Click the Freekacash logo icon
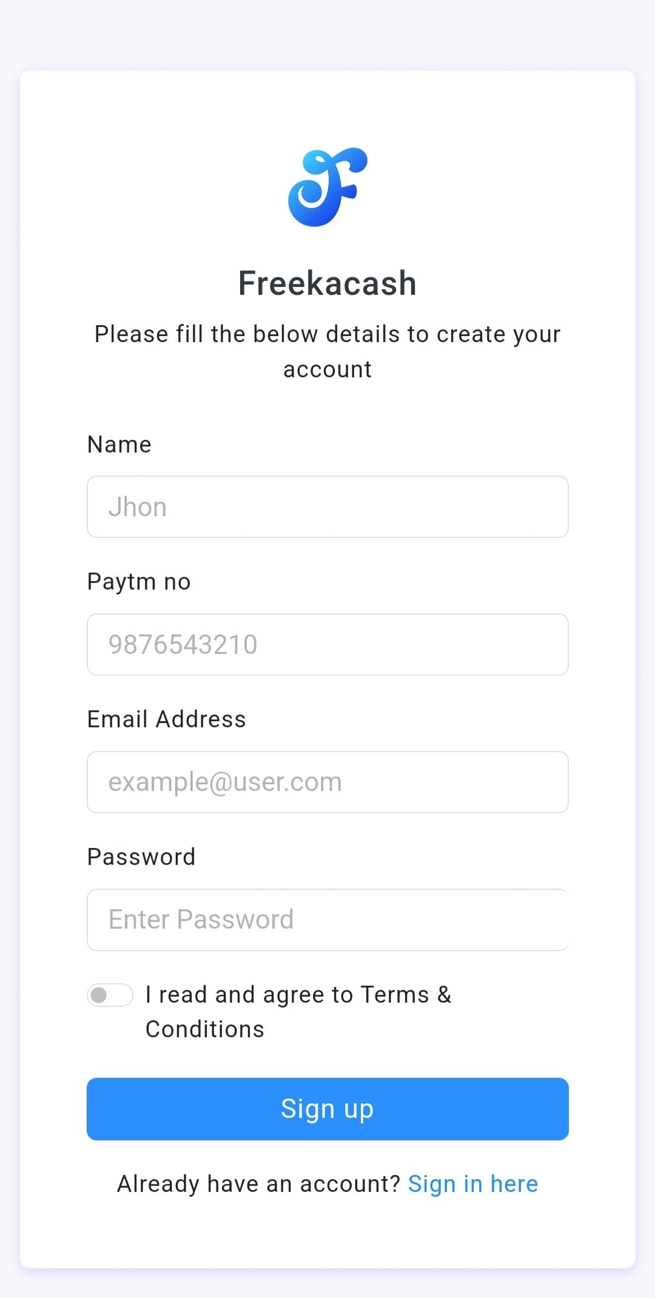Viewport: 655px width, 1298px height. tap(327, 187)
